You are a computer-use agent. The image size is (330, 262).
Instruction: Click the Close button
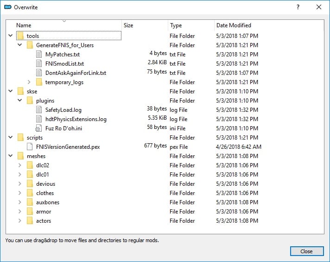click(x=307, y=251)
